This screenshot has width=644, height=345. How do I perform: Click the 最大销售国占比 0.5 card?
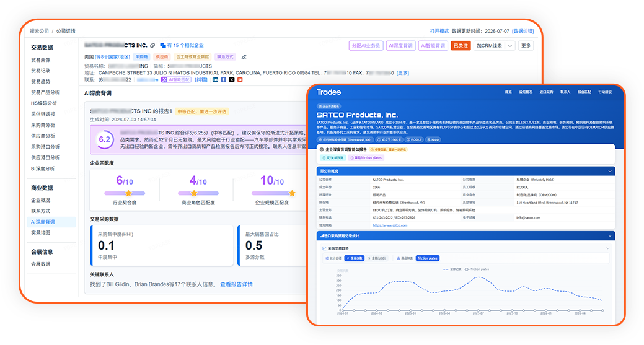[273, 245]
